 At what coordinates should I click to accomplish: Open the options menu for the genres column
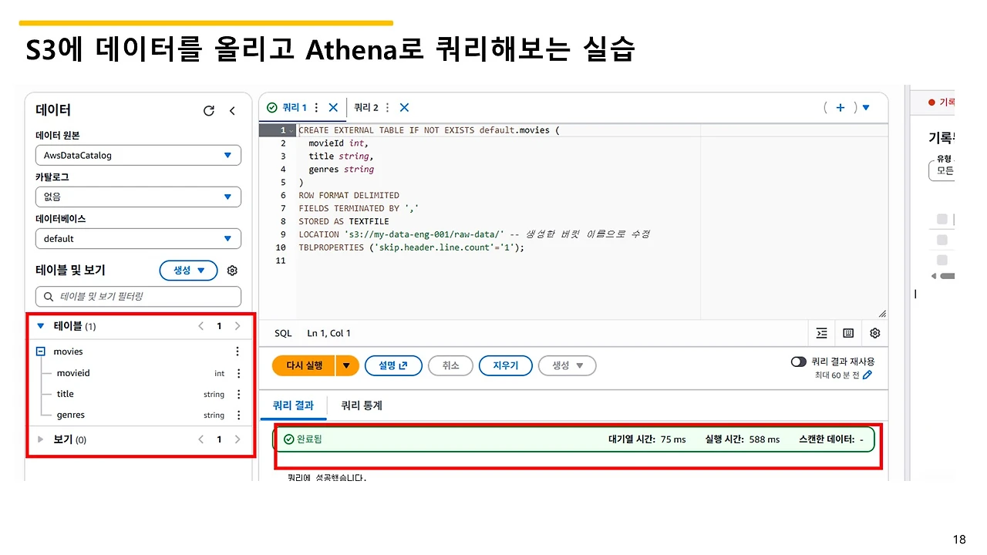pyautogui.click(x=238, y=415)
